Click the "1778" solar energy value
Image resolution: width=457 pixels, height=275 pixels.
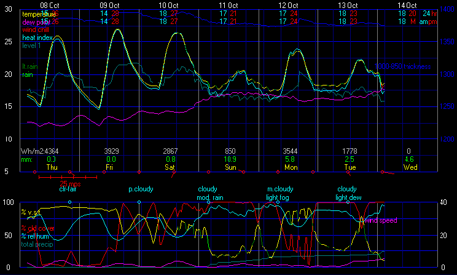coord(350,151)
